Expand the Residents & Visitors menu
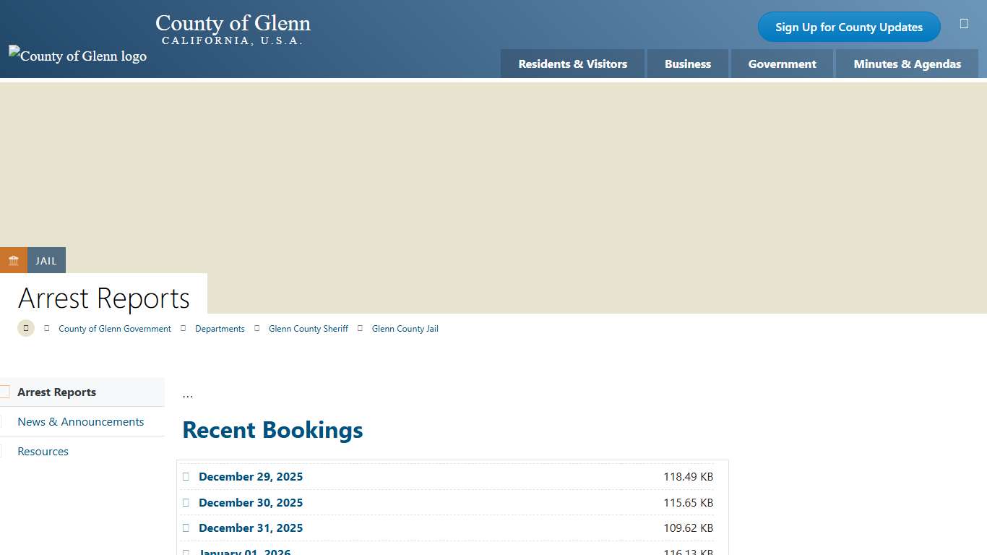The height and width of the screenshot is (555, 987). tap(572, 64)
